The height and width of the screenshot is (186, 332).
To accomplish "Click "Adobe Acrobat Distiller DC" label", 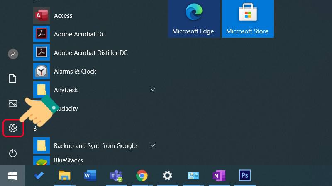I will pyautogui.click(x=91, y=53).
